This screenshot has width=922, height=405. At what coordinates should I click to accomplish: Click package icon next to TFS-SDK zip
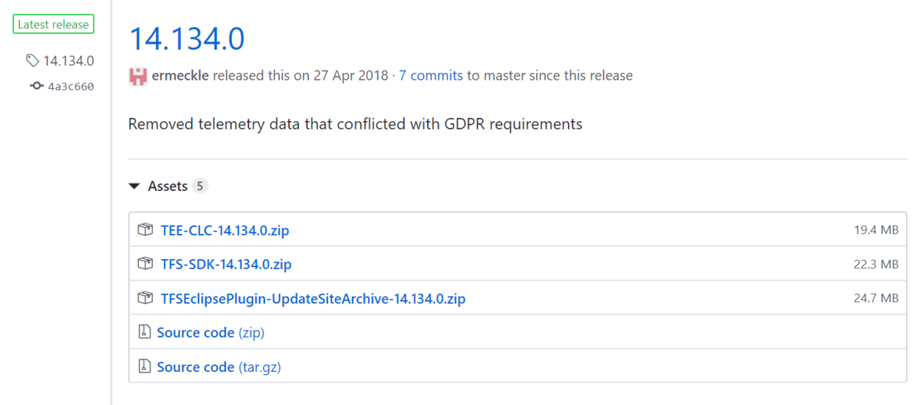(x=145, y=264)
